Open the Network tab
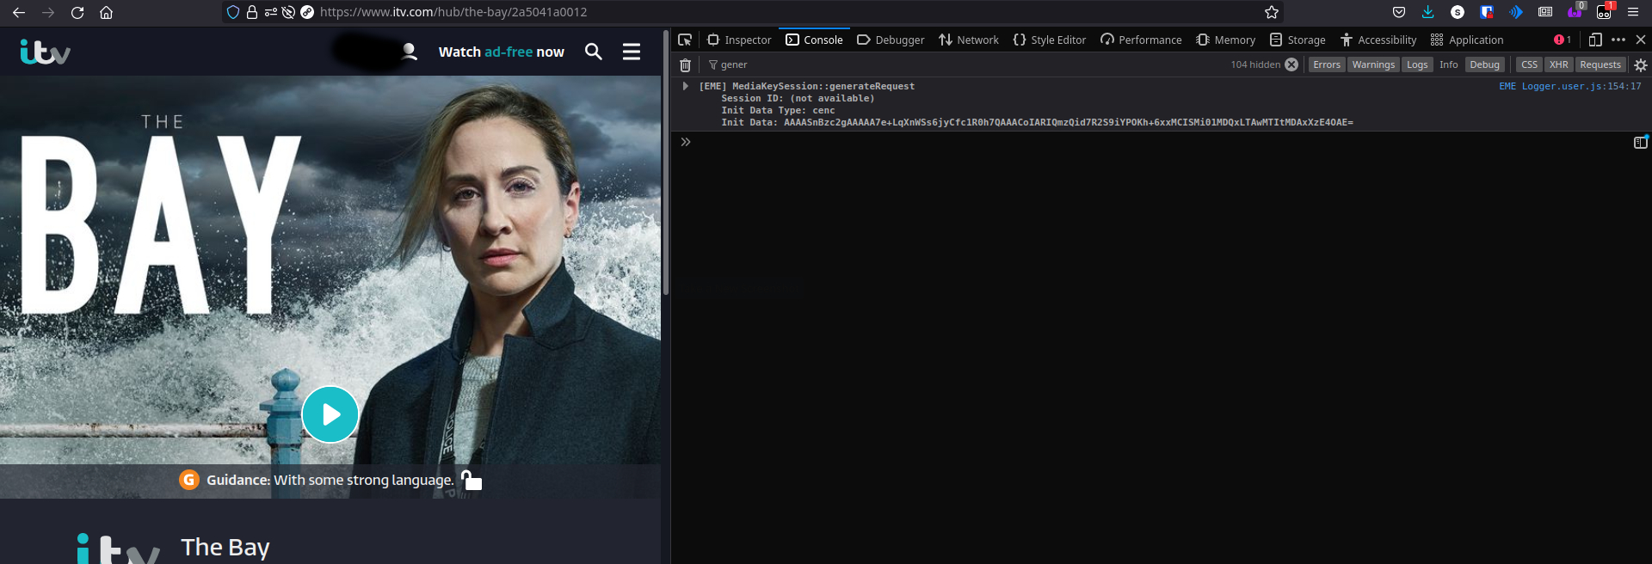This screenshot has width=1652, height=564. (969, 40)
